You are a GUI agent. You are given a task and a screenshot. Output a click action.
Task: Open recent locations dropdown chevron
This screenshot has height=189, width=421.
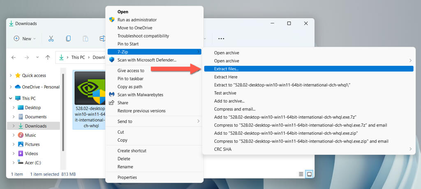pos(37,57)
